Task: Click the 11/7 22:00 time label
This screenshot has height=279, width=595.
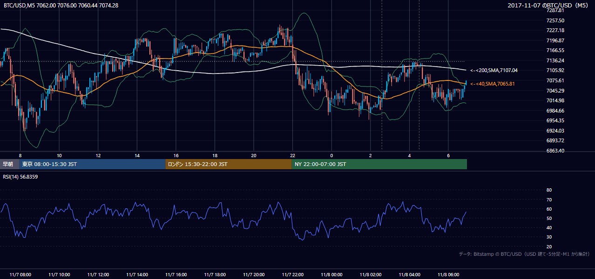Action: (x=292, y=275)
